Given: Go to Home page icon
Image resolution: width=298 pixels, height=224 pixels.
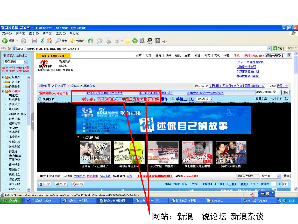Looking at the screenshot, I should 49,41.
